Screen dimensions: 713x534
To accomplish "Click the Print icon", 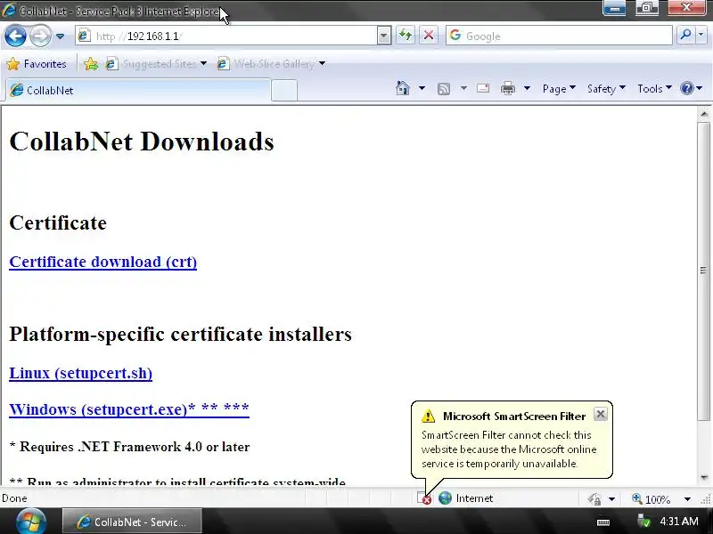I will pos(508,88).
